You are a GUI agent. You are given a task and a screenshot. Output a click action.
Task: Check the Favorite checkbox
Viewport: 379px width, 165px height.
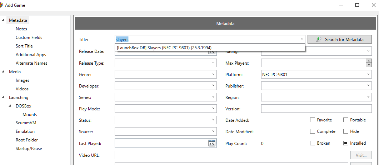click(313, 120)
